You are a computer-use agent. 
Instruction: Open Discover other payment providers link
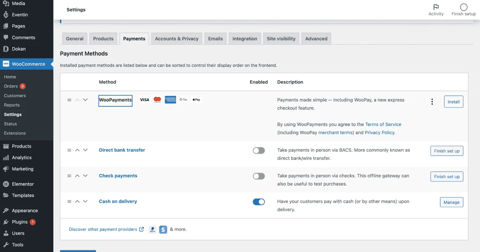[x=106, y=230]
